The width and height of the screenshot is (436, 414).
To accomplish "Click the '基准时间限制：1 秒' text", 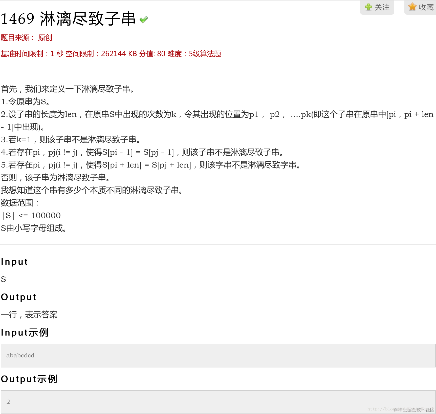I will tap(32, 54).
